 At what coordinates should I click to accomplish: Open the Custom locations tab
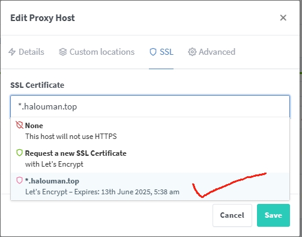tap(97, 52)
